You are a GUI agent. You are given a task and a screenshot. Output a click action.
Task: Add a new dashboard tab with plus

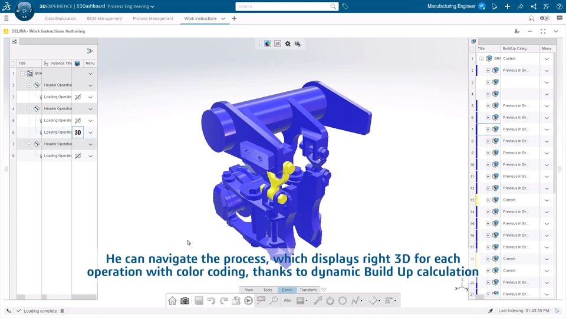tap(234, 18)
